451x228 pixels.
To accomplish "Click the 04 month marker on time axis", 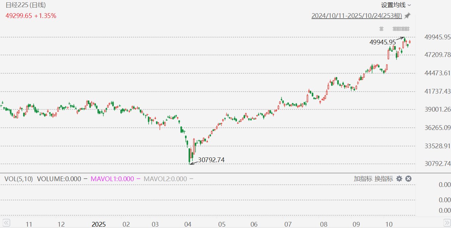I will pyautogui.click(x=188, y=224).
